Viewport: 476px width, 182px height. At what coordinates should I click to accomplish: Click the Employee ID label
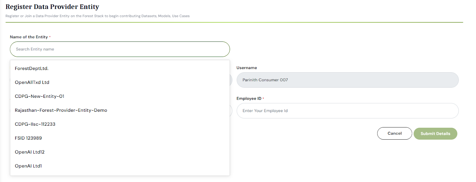click(x=249, y=98)
